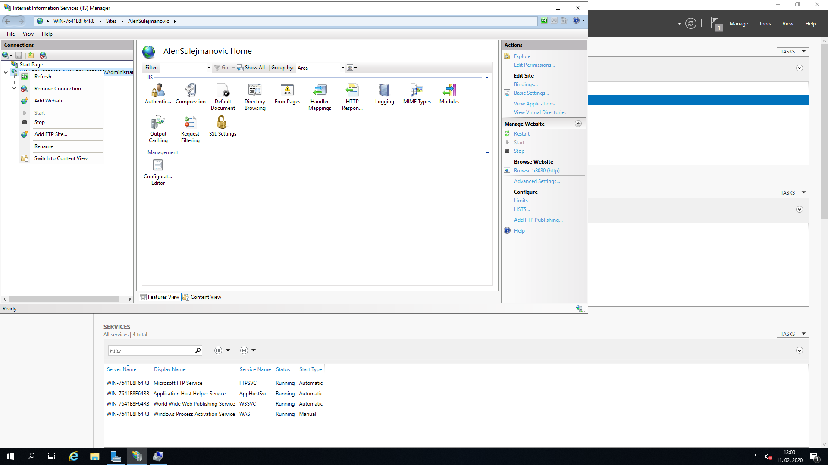Click the back navigation arrow
Viewport: 828px width, 465px height.
click(x=7, y=21)
